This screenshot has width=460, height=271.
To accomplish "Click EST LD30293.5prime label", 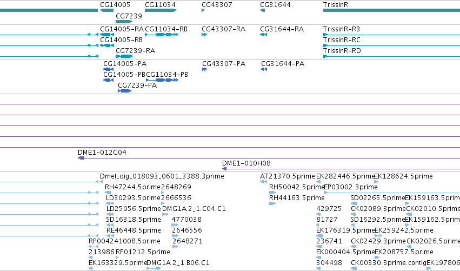I will point(133,198).
